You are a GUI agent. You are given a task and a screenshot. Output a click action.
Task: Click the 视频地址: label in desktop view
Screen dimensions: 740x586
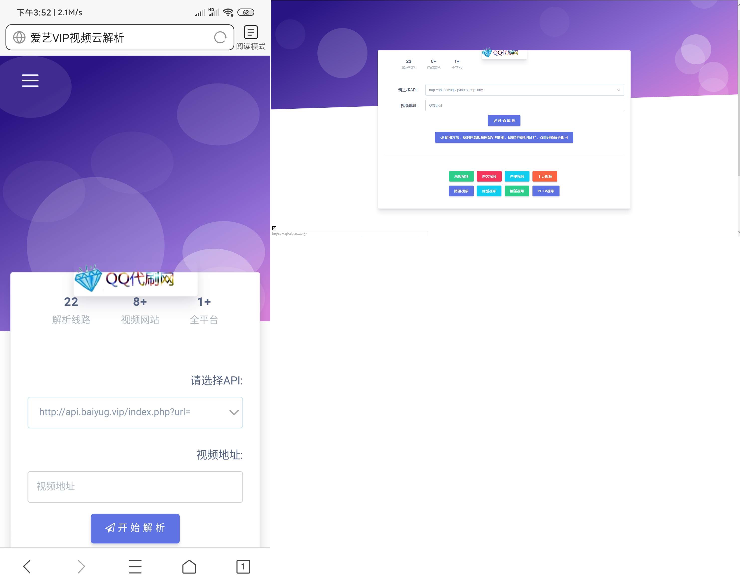point(409,106)
